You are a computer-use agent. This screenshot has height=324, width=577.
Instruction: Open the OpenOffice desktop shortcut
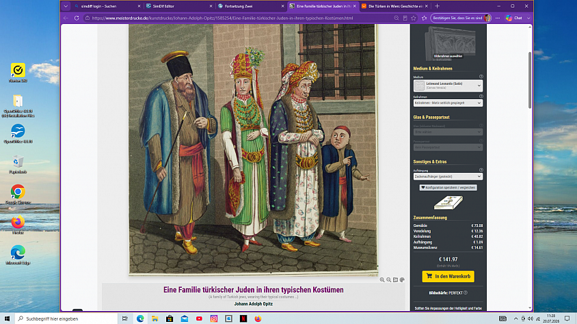18,133
